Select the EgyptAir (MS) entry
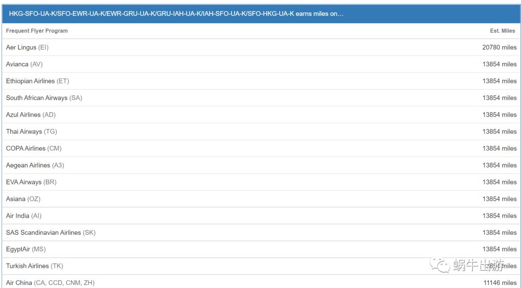Screen dimensions: 521x288 click(x=26, y=249)
